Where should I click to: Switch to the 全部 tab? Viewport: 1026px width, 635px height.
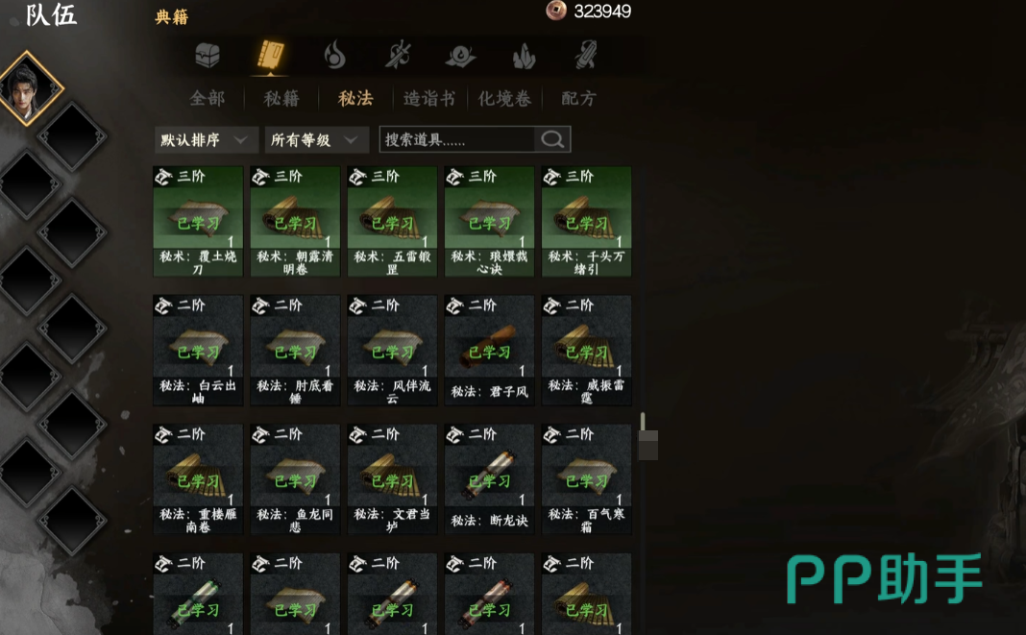(x=207, y=99)
